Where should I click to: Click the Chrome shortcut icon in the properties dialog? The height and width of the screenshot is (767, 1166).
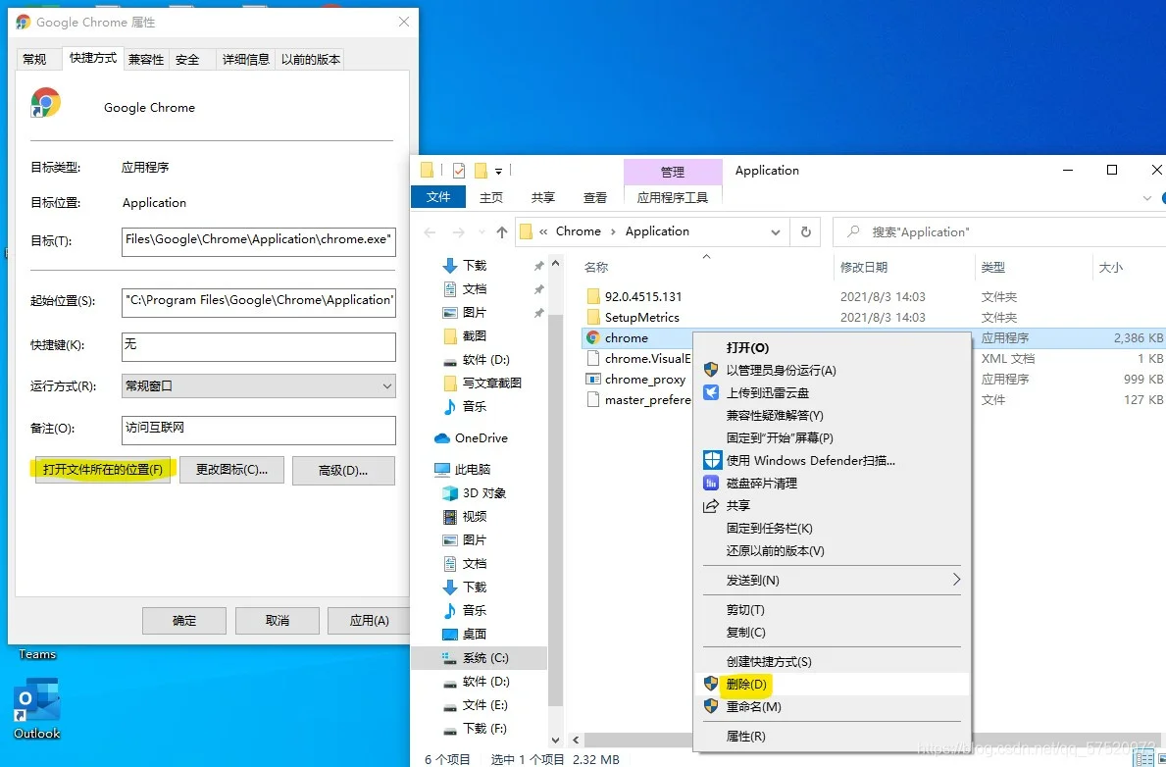(x=45, y=103)
